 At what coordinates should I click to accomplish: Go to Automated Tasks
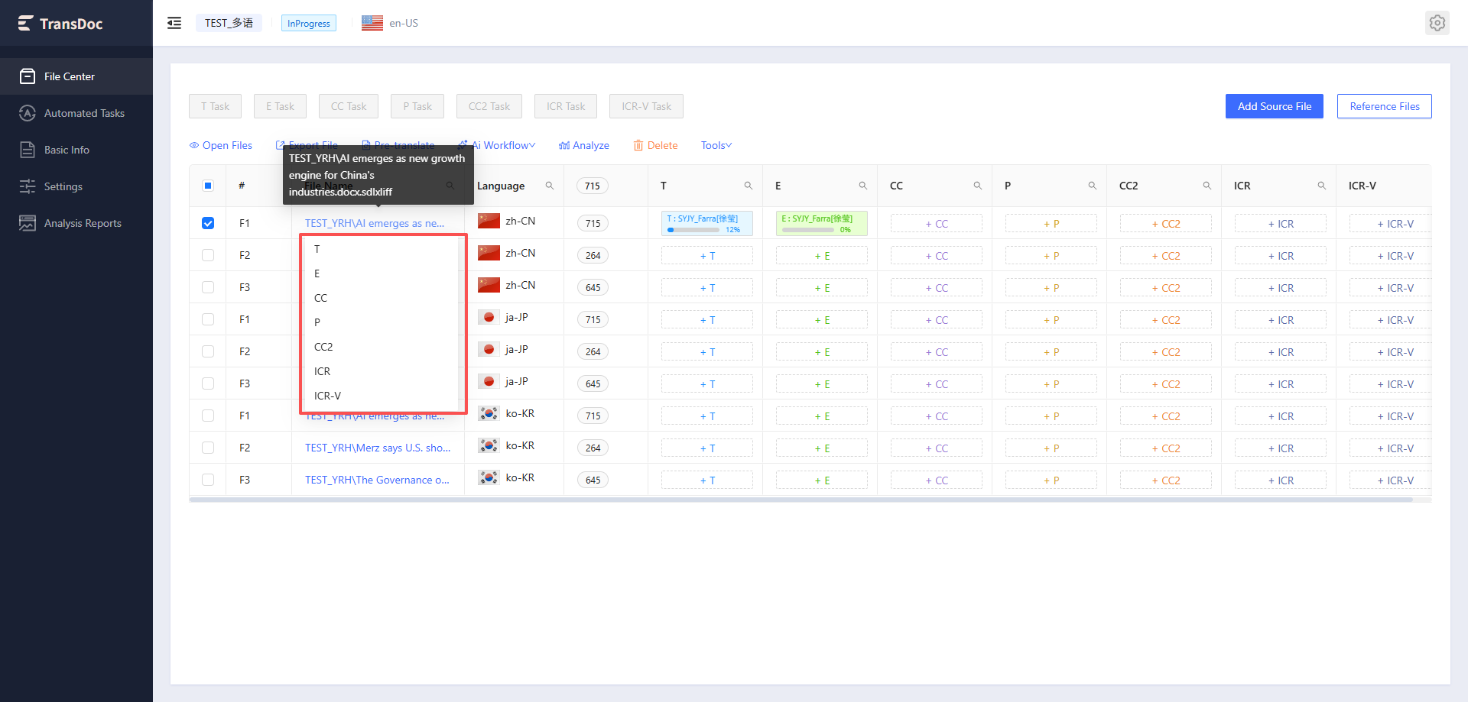click(76, 113)
